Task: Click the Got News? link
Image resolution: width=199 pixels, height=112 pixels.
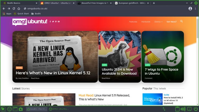Action: click(x=172, y=22)
